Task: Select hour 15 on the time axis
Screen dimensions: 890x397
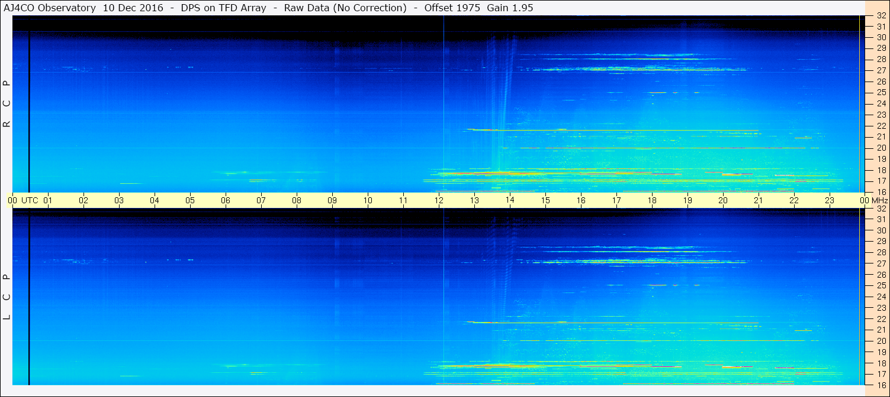Action: [x=545, y=200]
